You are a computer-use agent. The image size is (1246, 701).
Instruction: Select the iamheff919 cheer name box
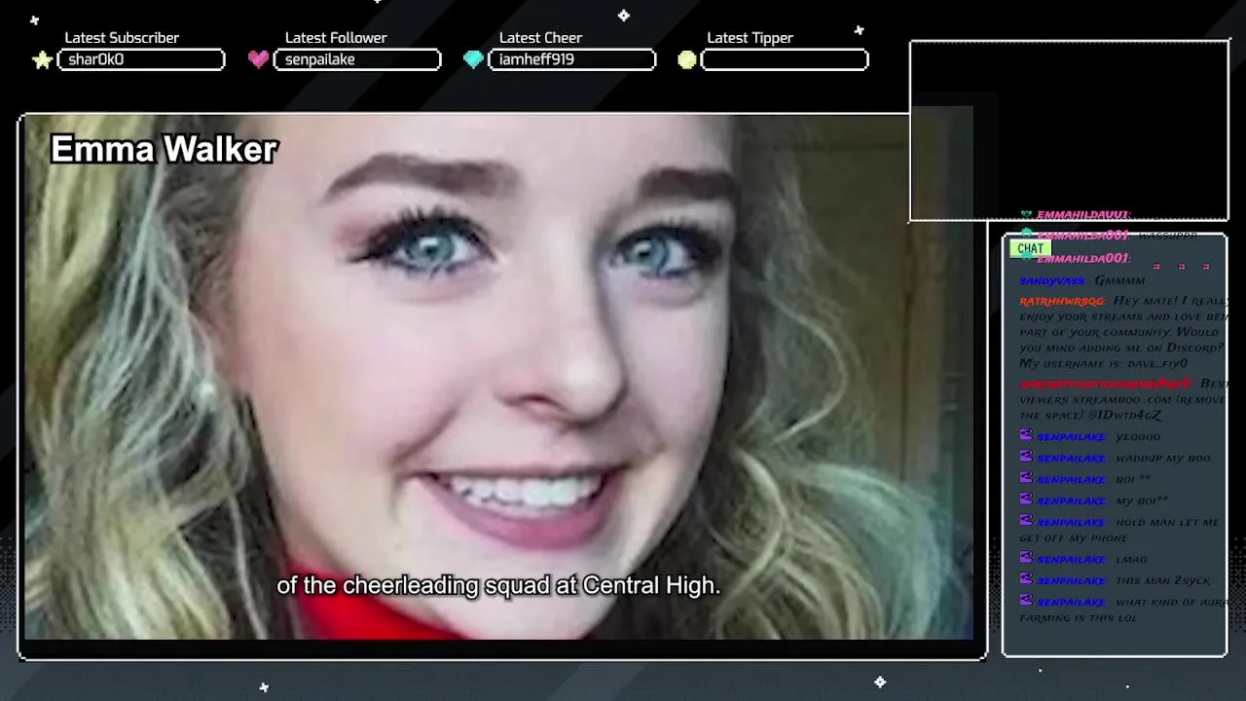coord(572,59)
